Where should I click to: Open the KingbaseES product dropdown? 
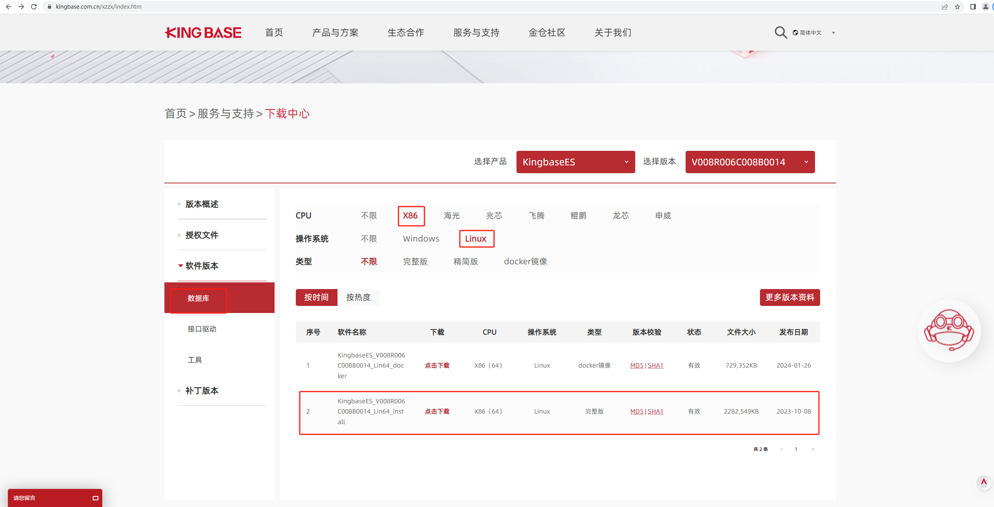pos(575,162)
